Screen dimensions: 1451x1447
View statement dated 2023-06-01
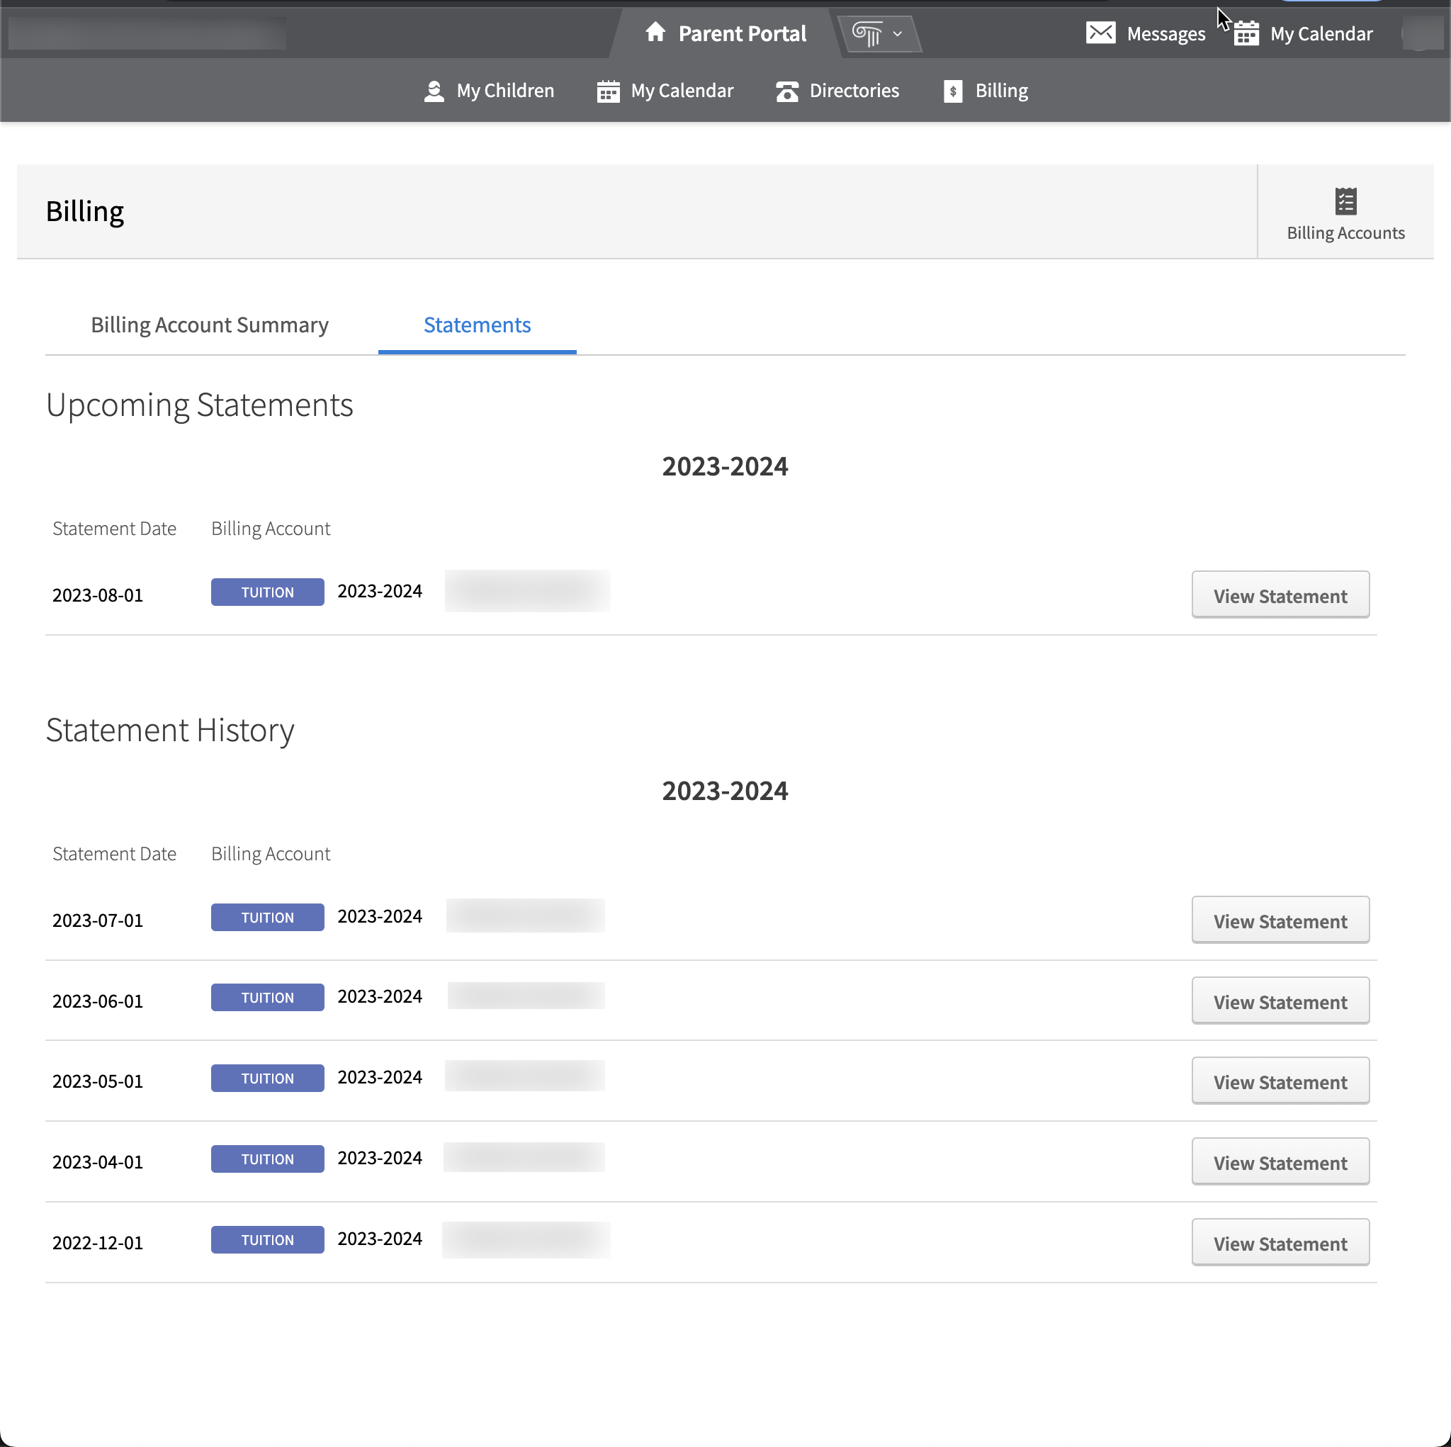(1280, 1001)
